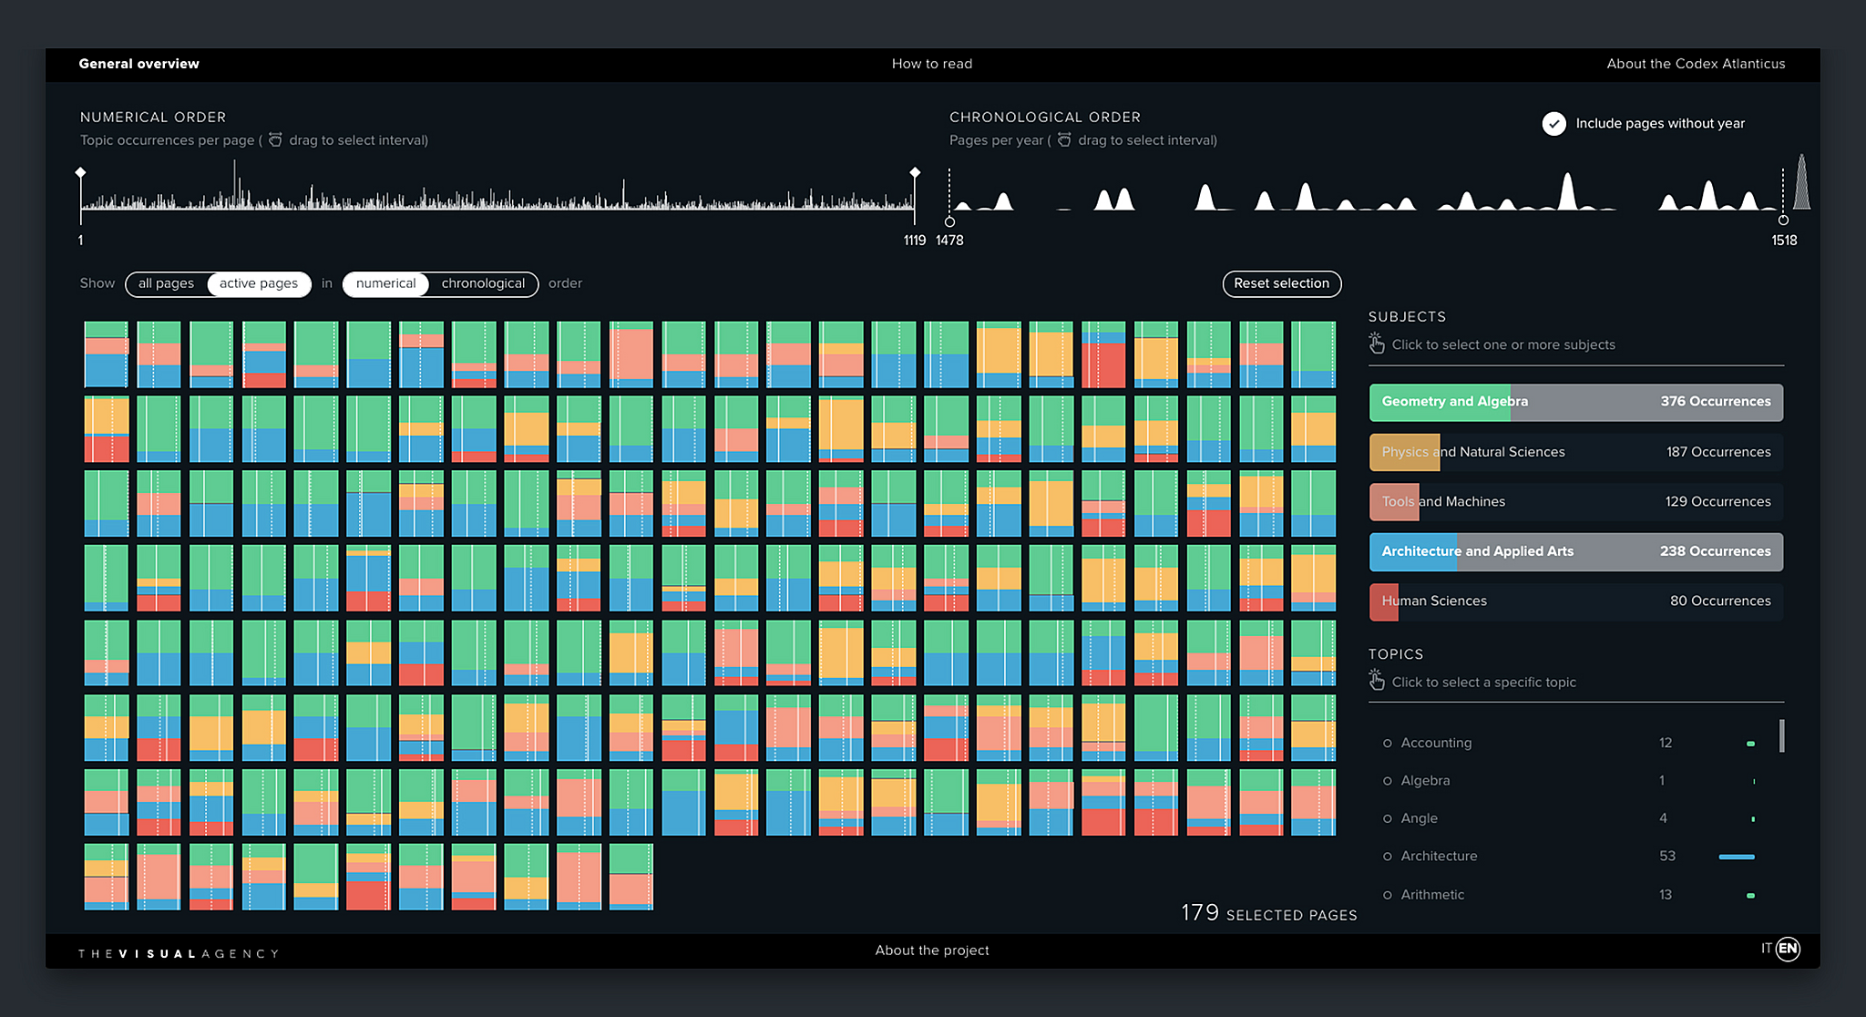Select the Architecture topic radio circle

pos(1387,857)
